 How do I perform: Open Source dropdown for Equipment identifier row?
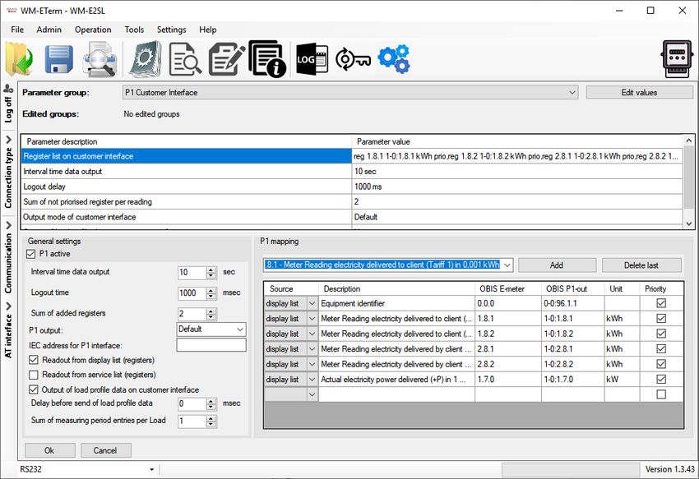point(312,303)
